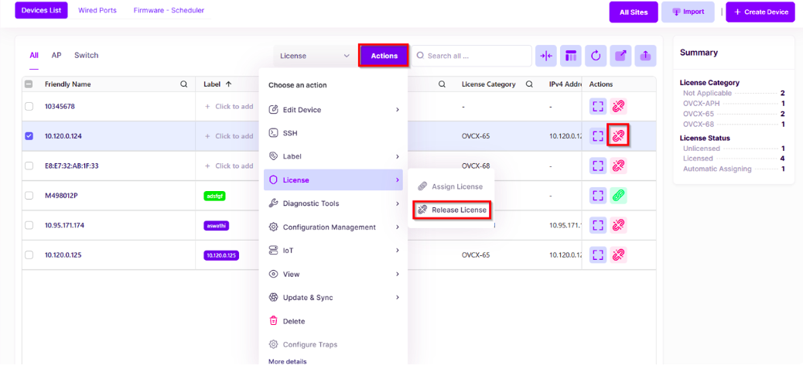Click green license icon for row M498012P
Screen dimensions: 803x369
coord(619,196)
